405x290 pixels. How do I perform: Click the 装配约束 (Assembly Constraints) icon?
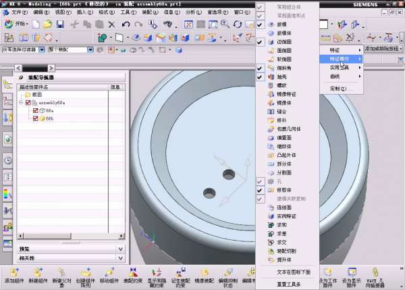[x=133, y=272]
